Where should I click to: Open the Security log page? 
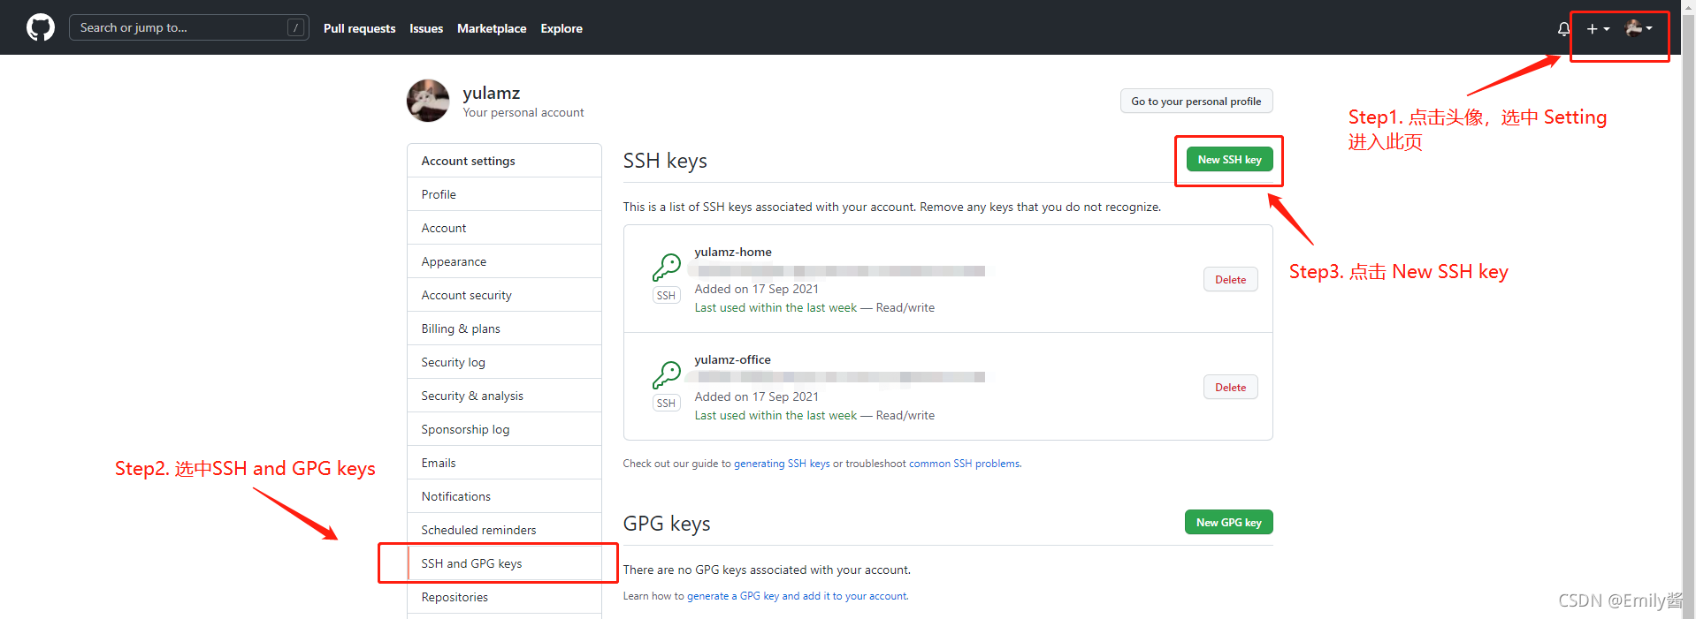coord(504,362)
